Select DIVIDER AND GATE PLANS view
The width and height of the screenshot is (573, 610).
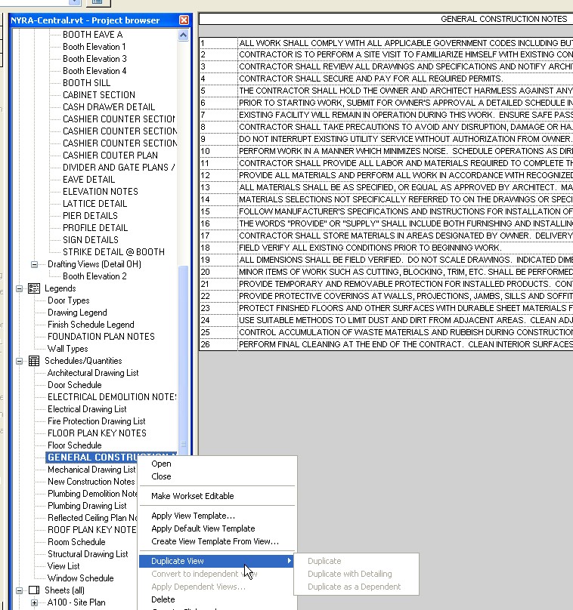point(119,168)
